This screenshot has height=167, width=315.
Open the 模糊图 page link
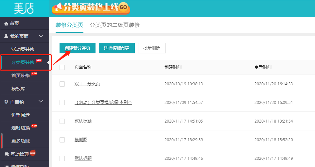tap(81, 140)
